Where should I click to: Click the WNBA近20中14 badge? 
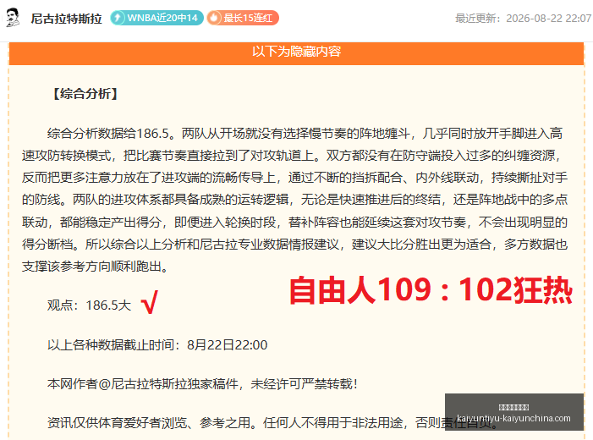pyautogui.click(x=157, y=18)
